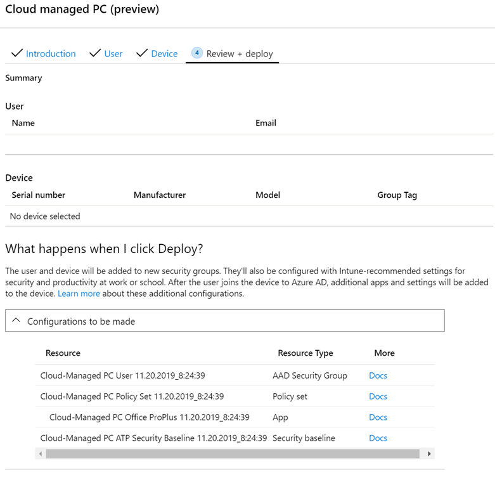
Task: Click the scrollbar right arrow
Action: point(429,454)
